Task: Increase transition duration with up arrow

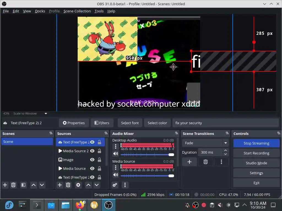Action: coord(226,150)
